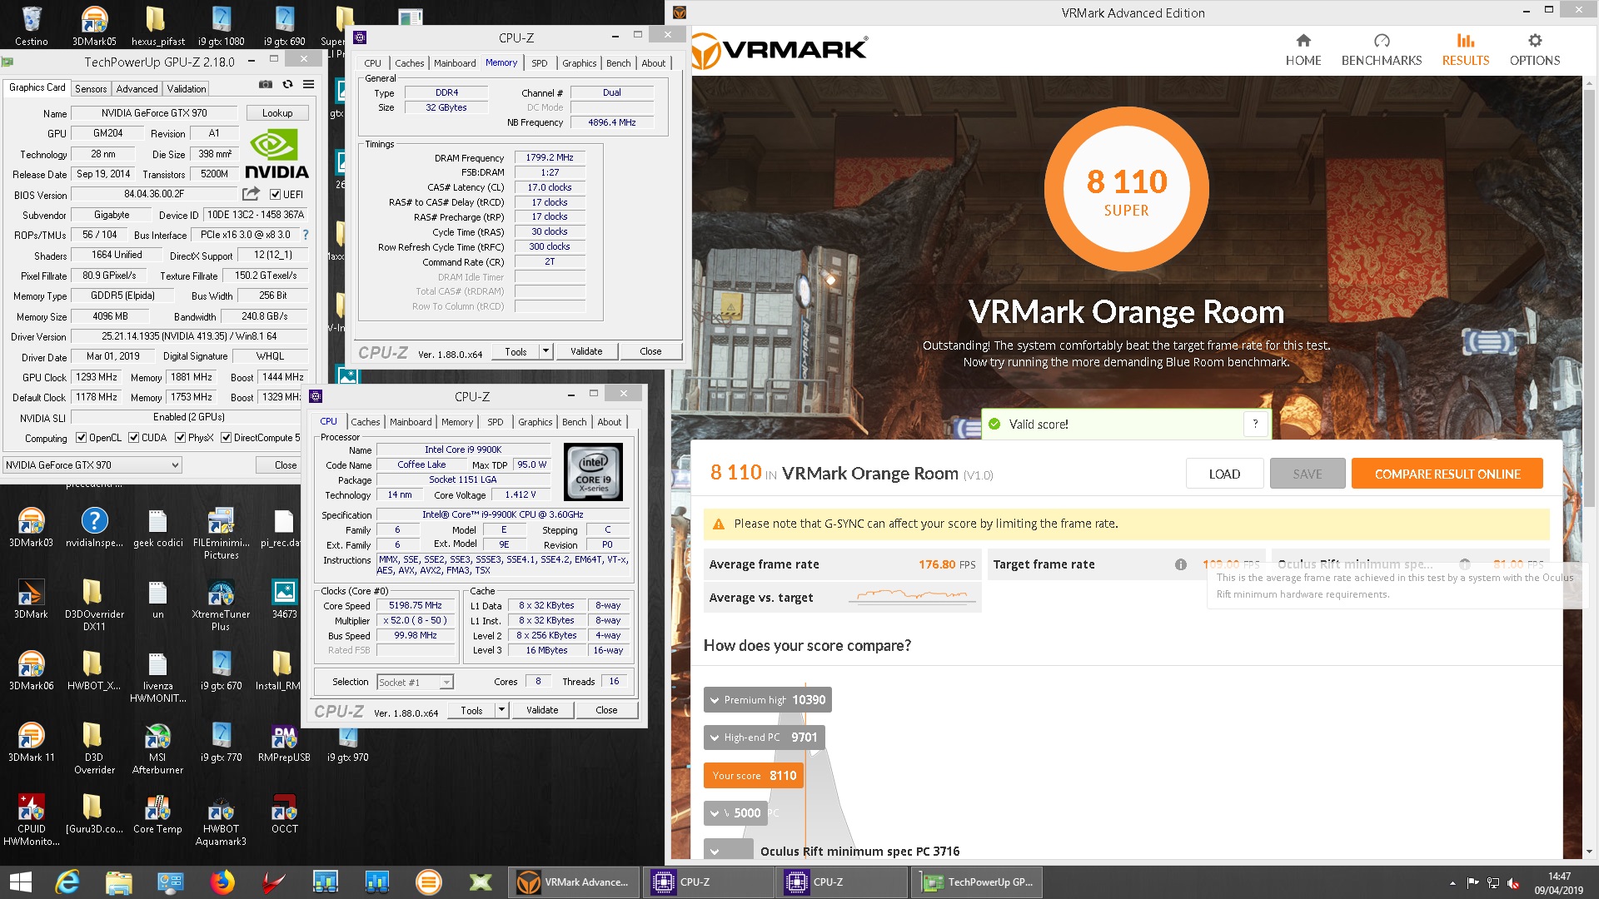
Task: Click Validate in the memory CPU-Z window
Action: (x=586, y=351)
